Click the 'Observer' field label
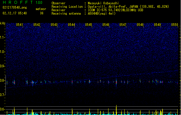This screenshot has height=115, width=181. coord(58,3)
